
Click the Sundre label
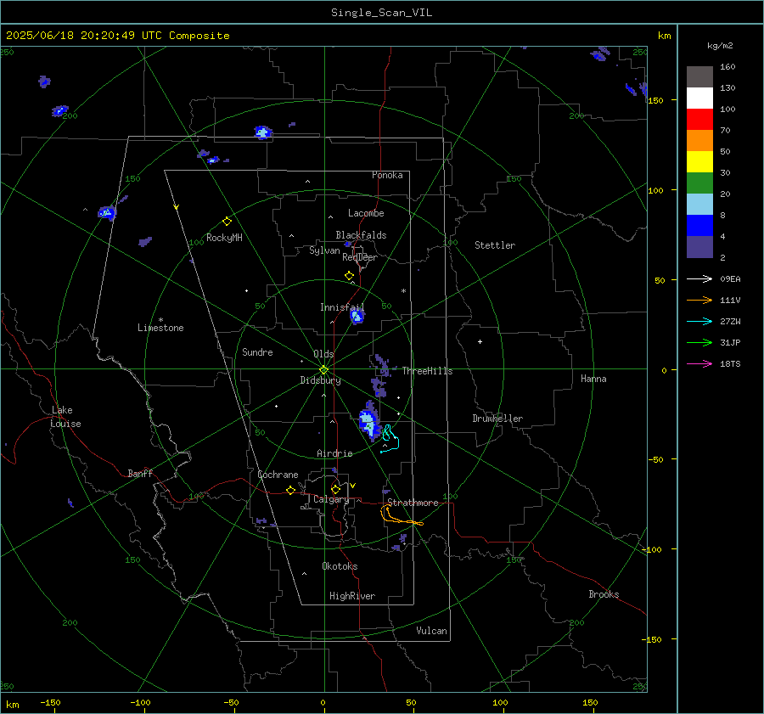pos(257,351)
